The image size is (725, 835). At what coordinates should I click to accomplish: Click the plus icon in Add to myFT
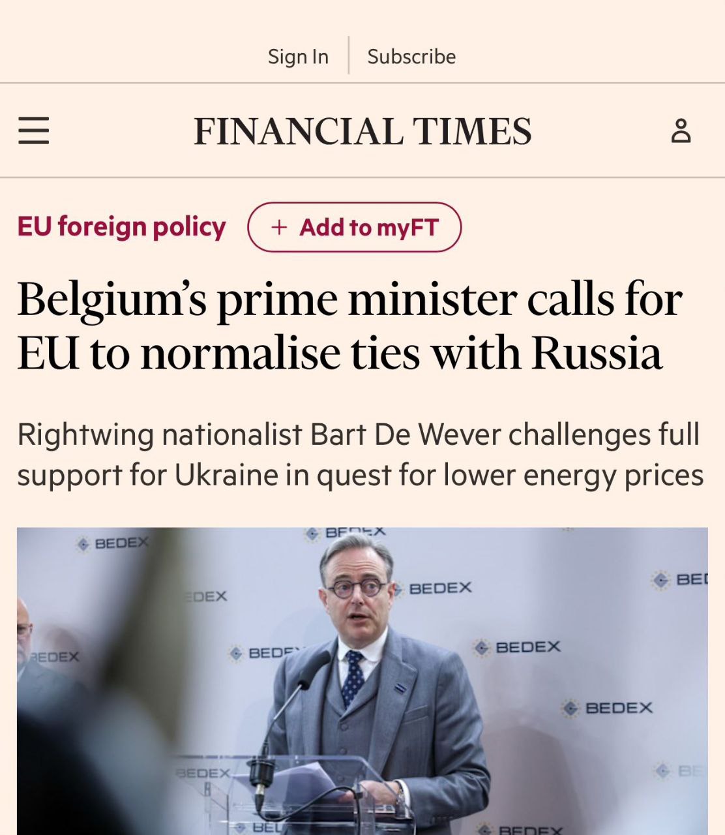point(279,227)
